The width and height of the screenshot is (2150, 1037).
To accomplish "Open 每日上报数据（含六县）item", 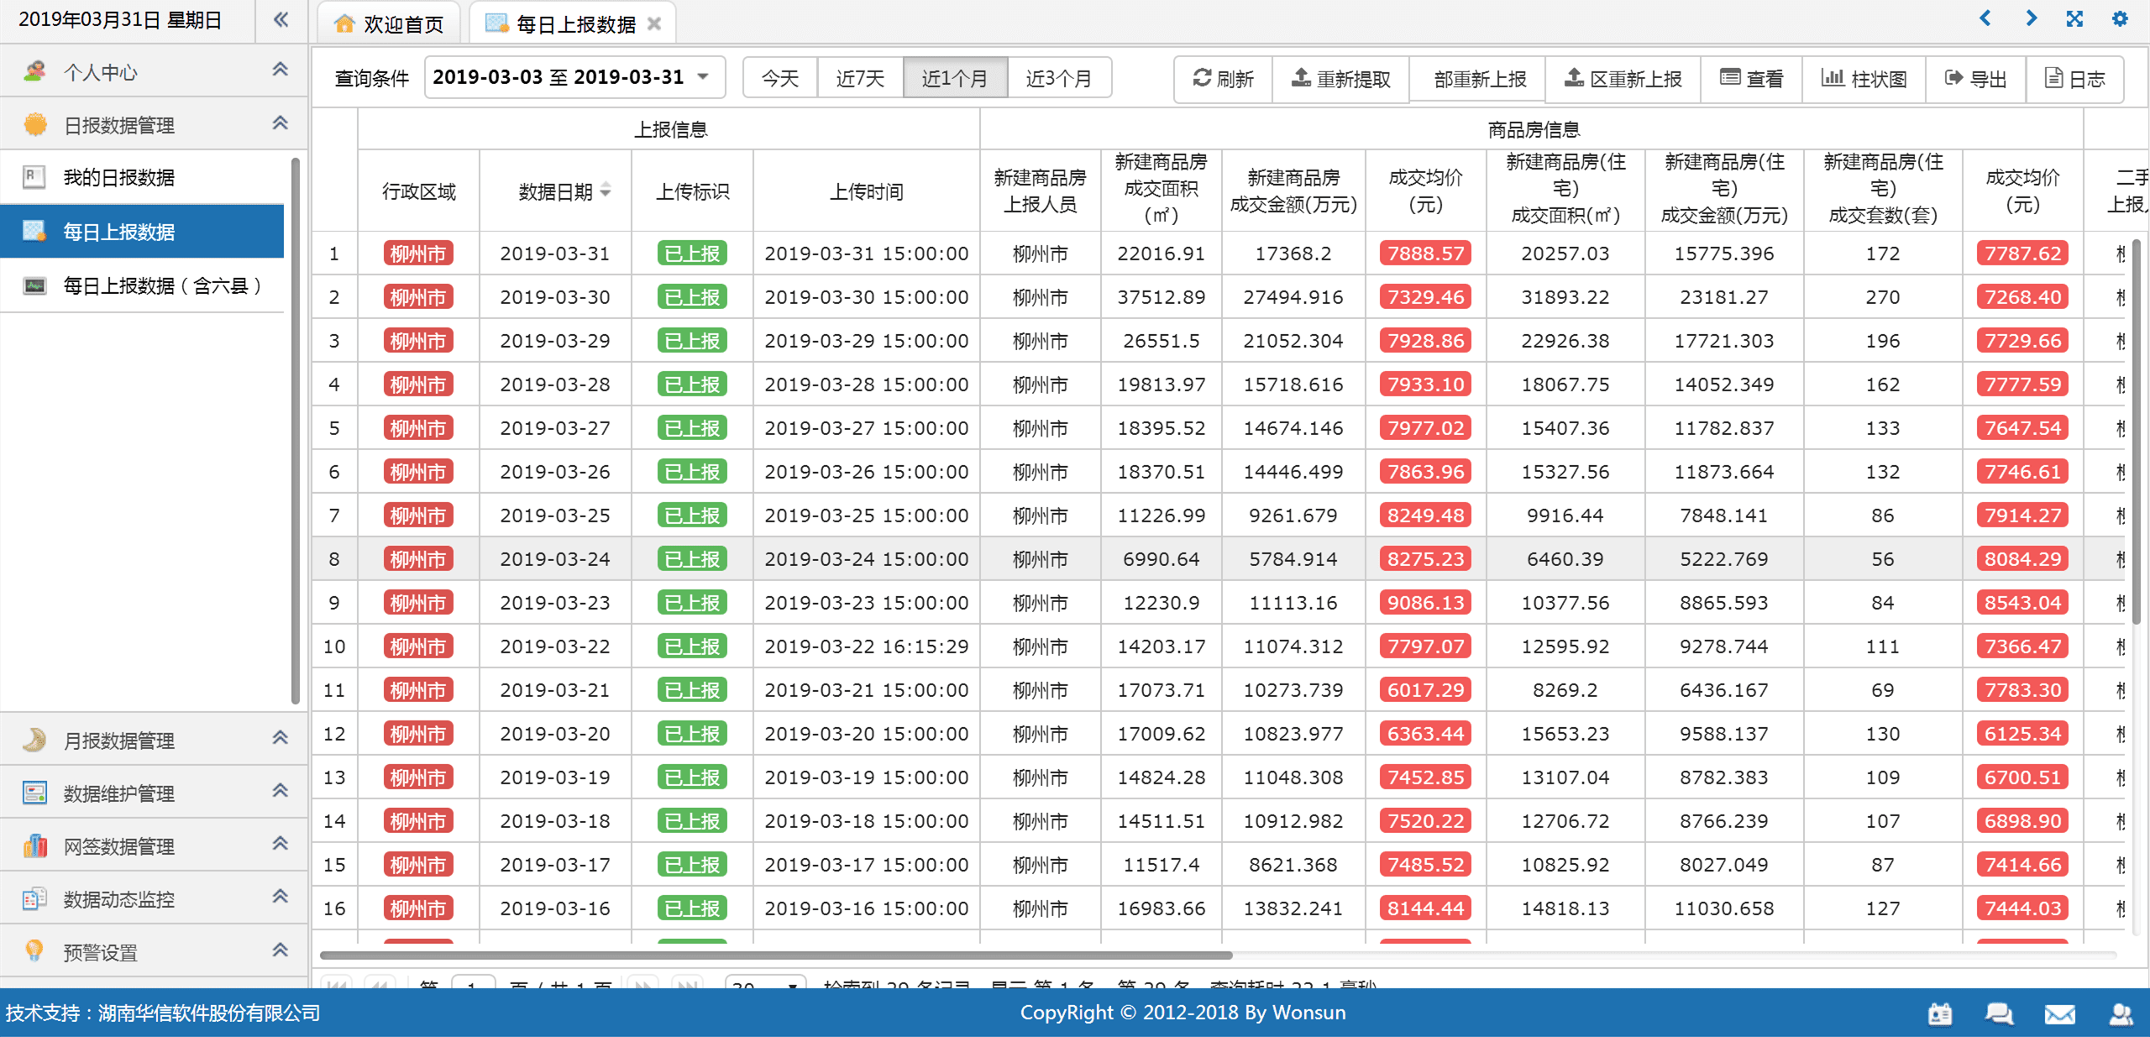I will pos(143,285).
